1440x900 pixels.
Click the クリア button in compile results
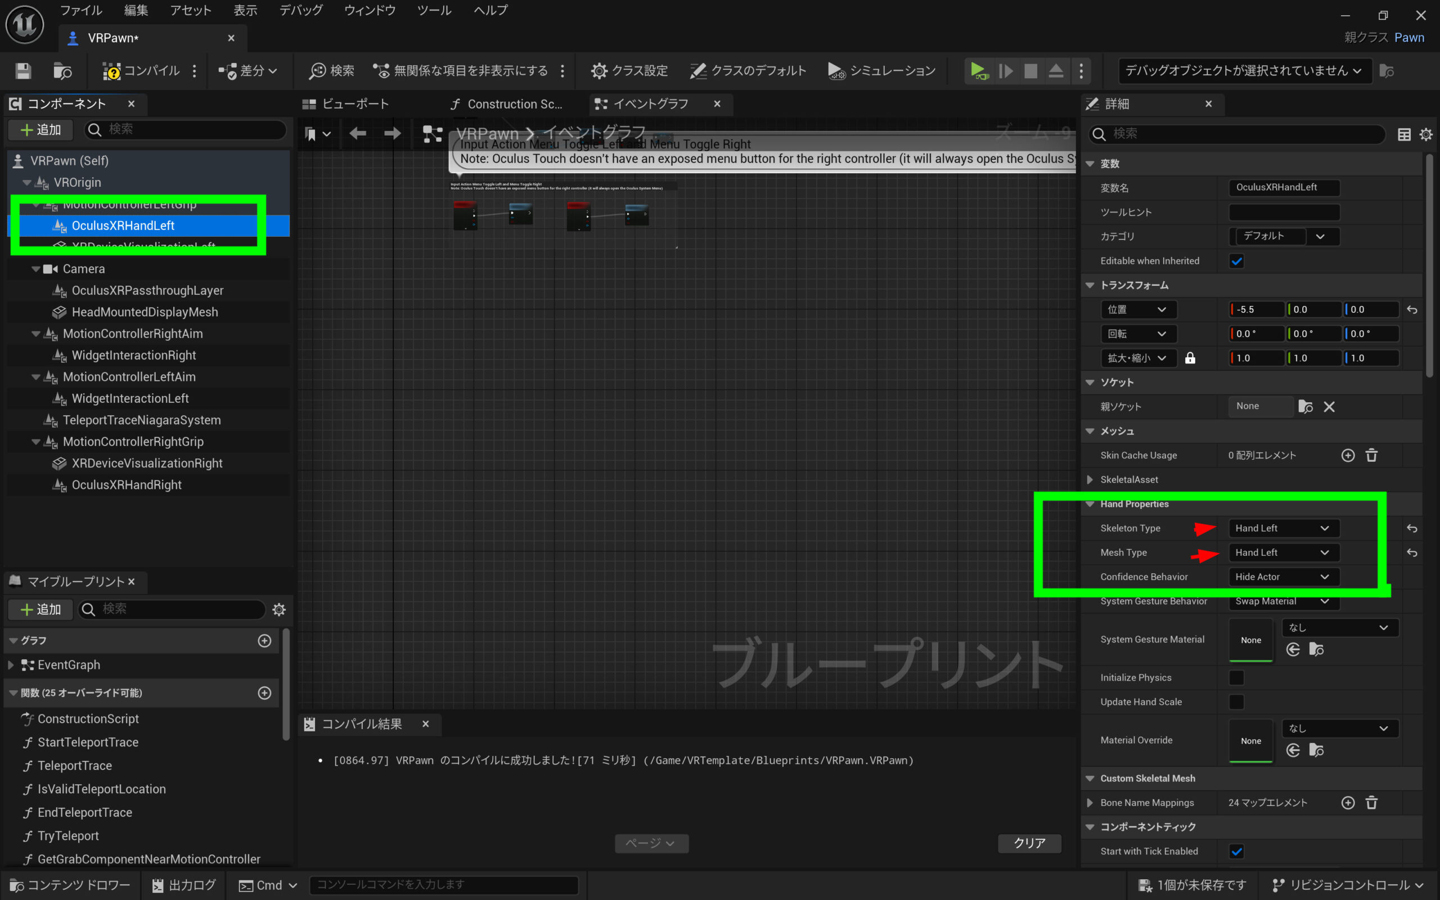tap(1029, 843)
